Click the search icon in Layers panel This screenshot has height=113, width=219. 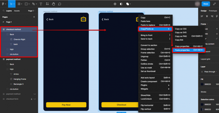[3, 11]
